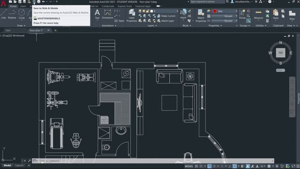Toggle polar tracking in status bar
The width and height of the screenshot is (300, 169).
214,166
